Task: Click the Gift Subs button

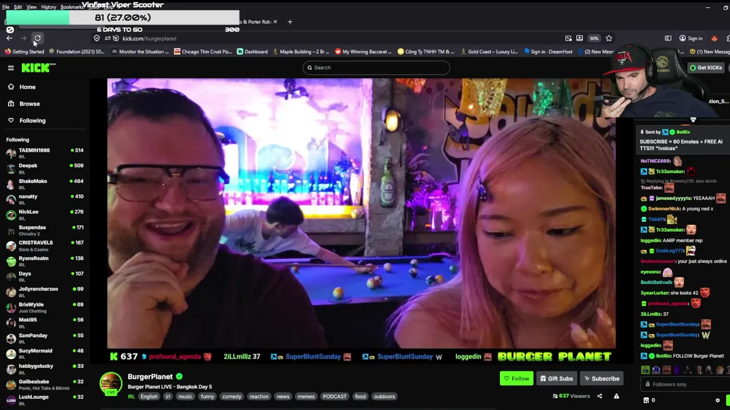Action: click(556, 378)
